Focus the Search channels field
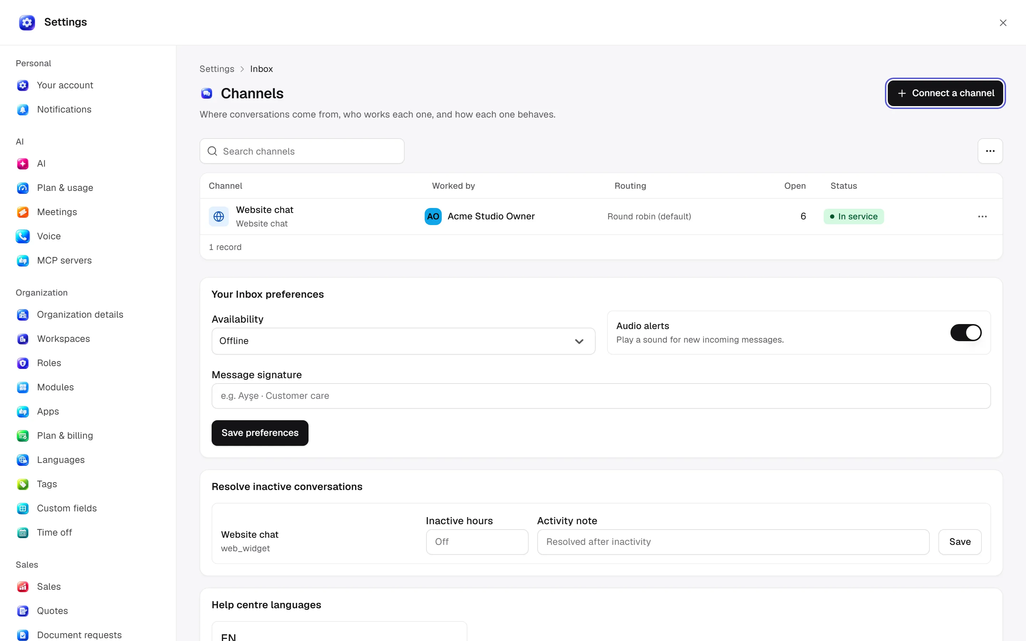The image size is (1026, 641). [302, 151]
